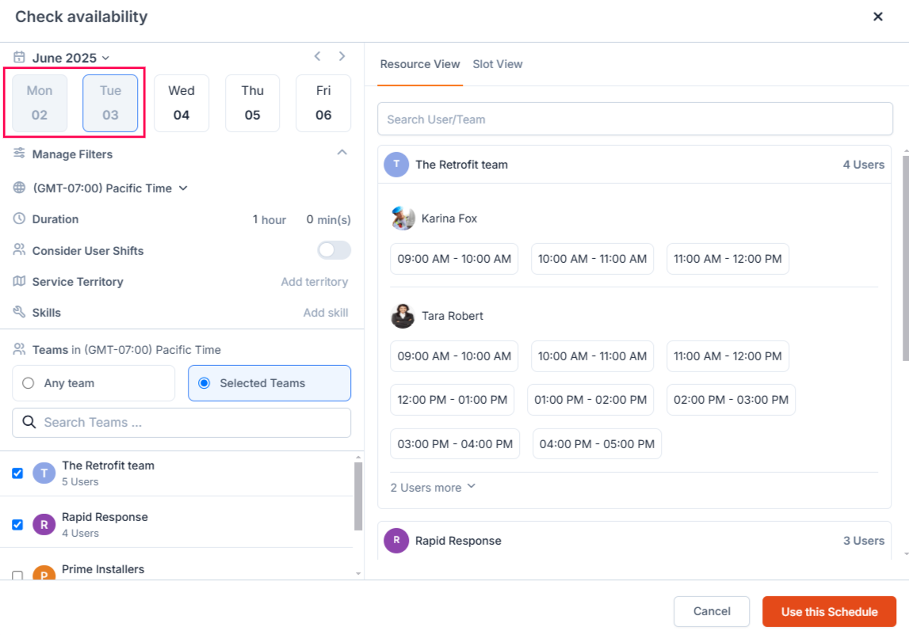909x635 pixels.
Task: Pick the 03:00 PM - 04:00 PM slot
Action: pyautogui.click(x=455, y=444)
